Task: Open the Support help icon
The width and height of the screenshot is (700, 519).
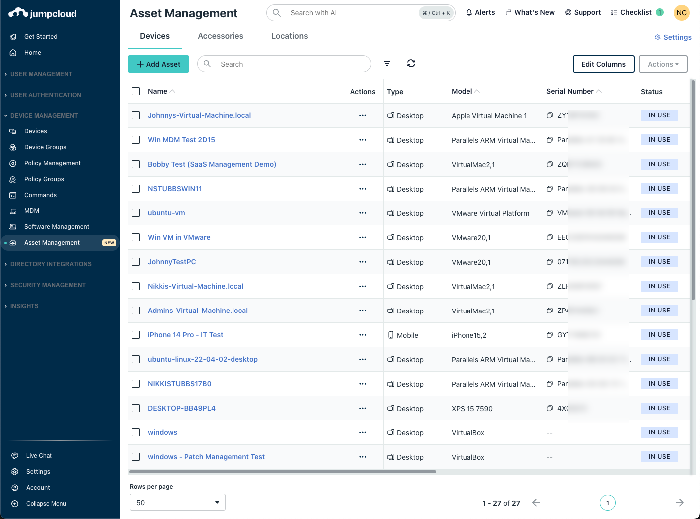Action: pos(568,12)
